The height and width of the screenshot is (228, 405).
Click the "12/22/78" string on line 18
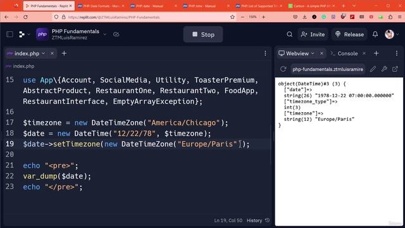tap(134, 134)
